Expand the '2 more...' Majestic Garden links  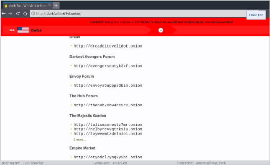point(79,140)
